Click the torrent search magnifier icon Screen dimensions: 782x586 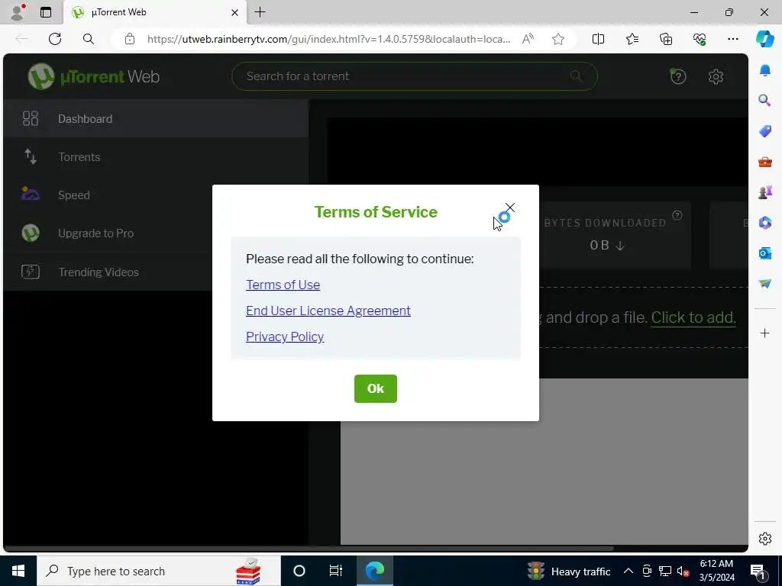(x=576, y=76)
